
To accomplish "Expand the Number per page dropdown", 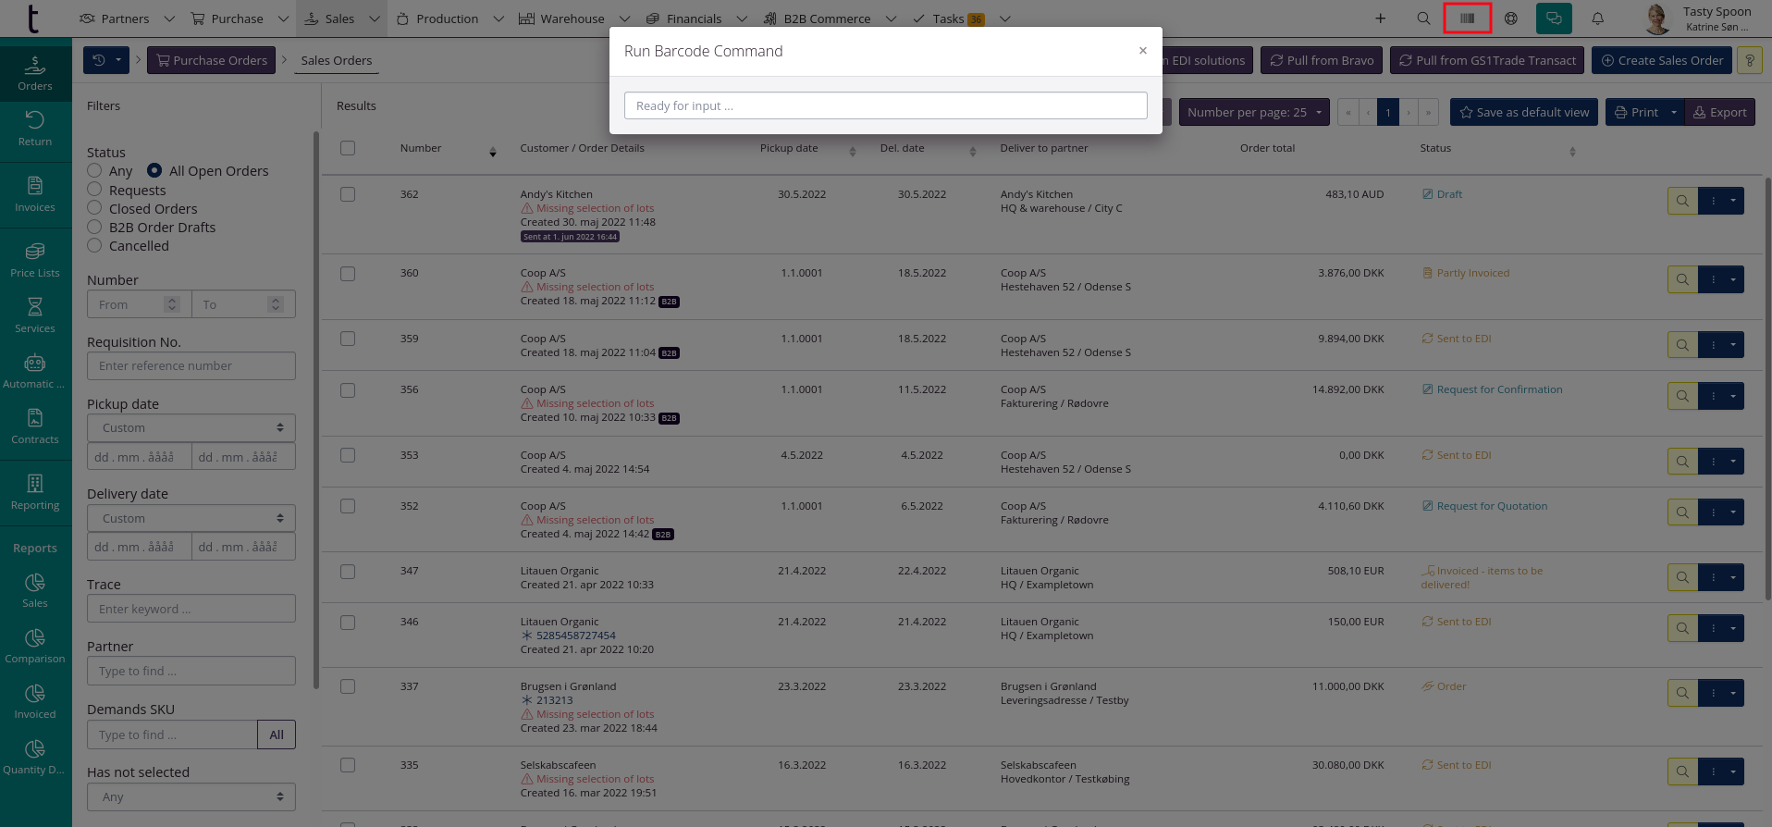I will pos(1253,113).
